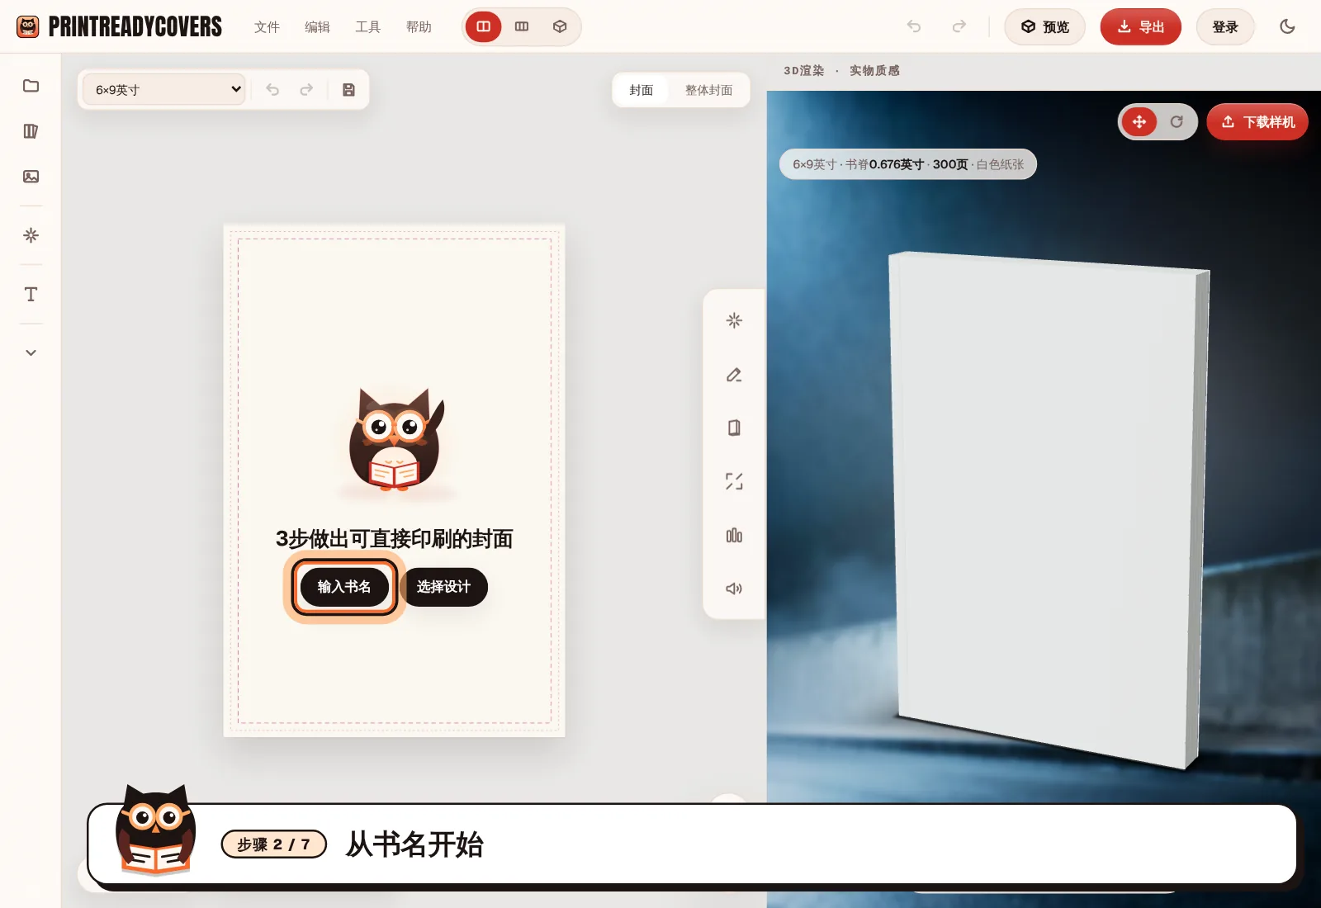Click the sparkle icon in left sidebar
Viewport: 1321px width, 908px height.
tap(31, 235)
